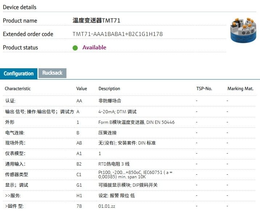The image size is (260, 215).
Task: Click the Characteristic column header
Action: (x=18, y=89)
